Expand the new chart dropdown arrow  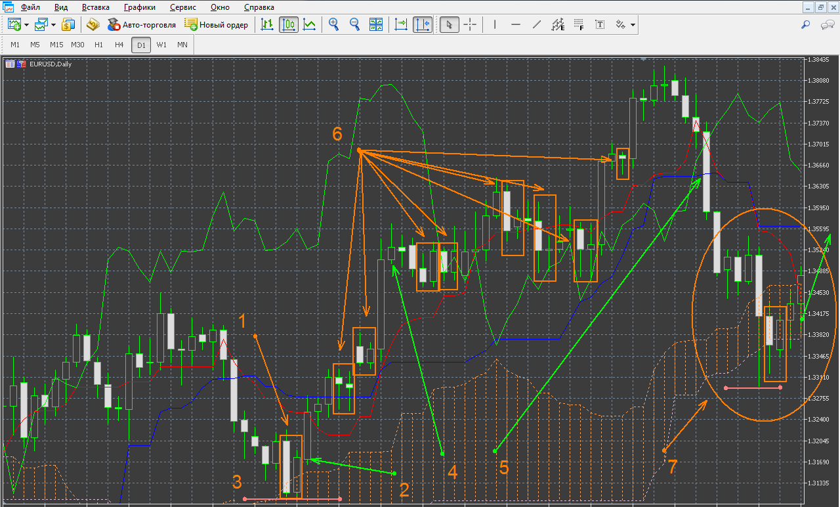(x=26, y=25)
